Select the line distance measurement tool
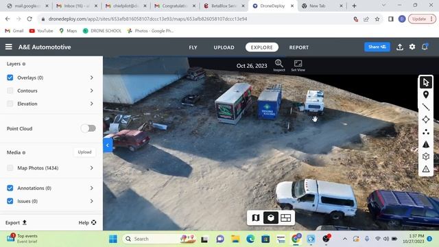Image resolution: width=439 pixels, height=247 pixels. 425,107
